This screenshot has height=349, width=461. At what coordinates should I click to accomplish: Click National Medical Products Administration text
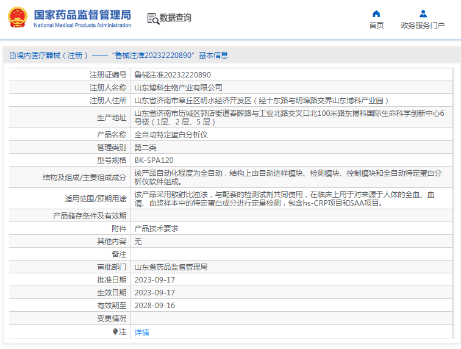pos(82,25)
